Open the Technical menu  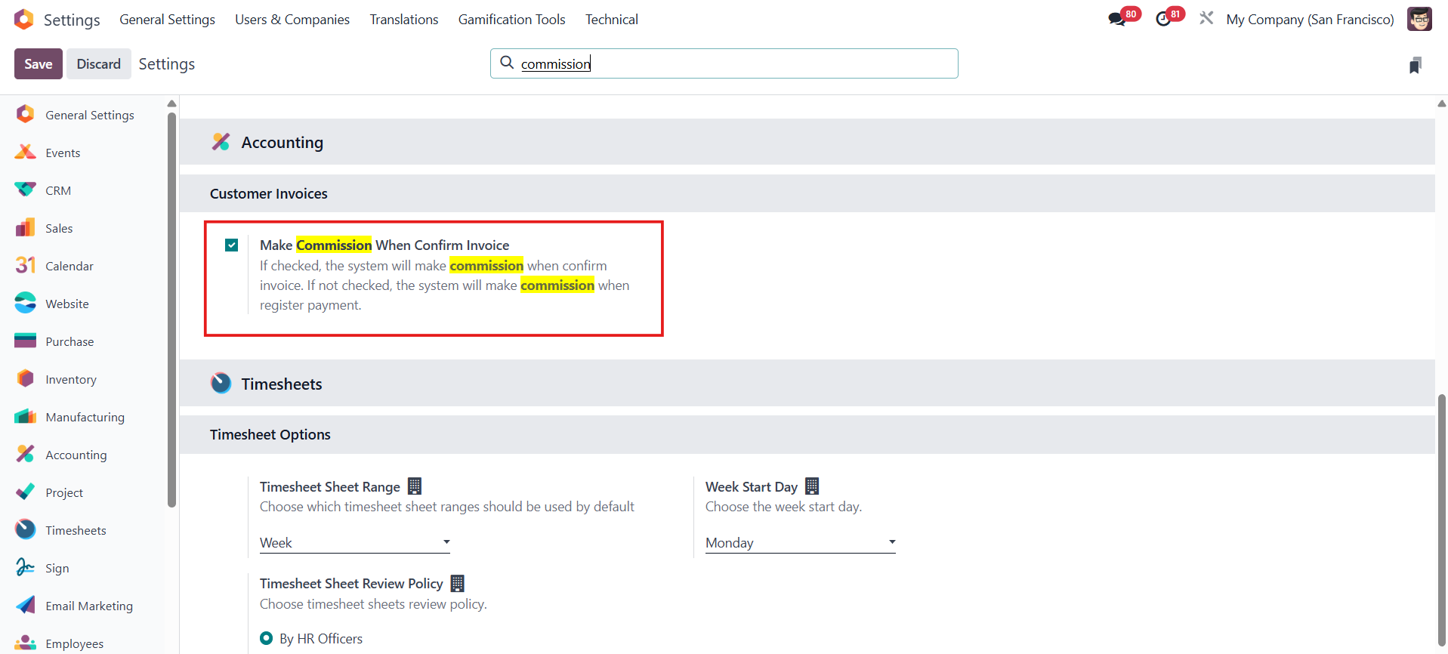[x=611, y=20]
